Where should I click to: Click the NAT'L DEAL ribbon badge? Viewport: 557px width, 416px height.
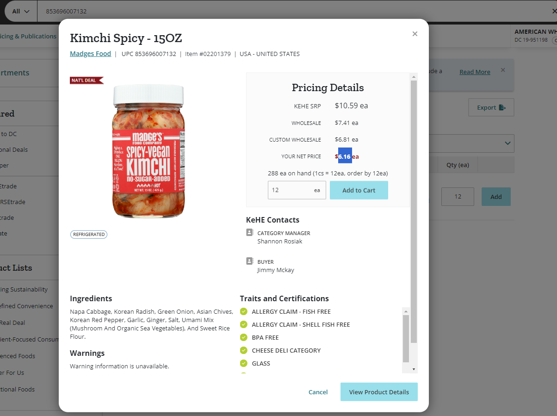tap(87, 81)
